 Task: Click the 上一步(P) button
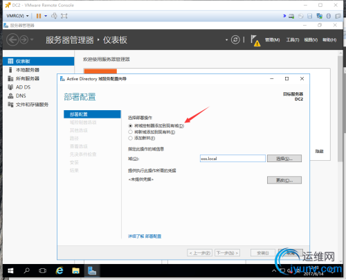200,253
